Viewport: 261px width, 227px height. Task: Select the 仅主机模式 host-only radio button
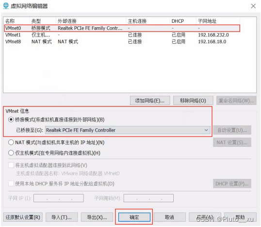[11, 153]
